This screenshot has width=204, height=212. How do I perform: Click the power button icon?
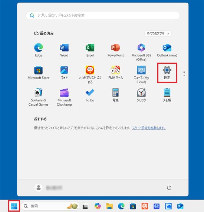tap(169, 188)
